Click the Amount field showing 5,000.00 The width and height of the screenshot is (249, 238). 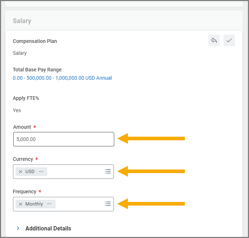pos(63,139)
